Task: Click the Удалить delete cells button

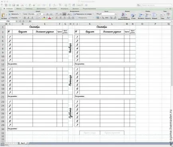Action: [147, 16]
